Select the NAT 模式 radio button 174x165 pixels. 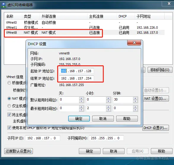9,98
